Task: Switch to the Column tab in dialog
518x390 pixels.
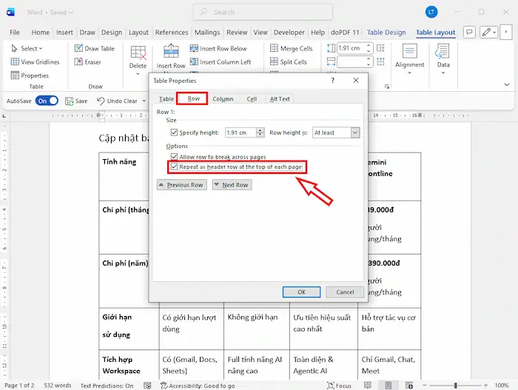Action: tap(223, 98)
